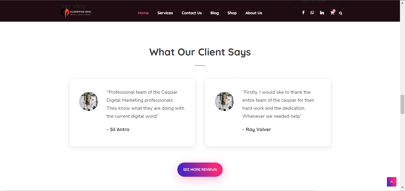Click Ray Volver's profile photo
This screenshot has height=191, width=405.
tap(224, 101)
